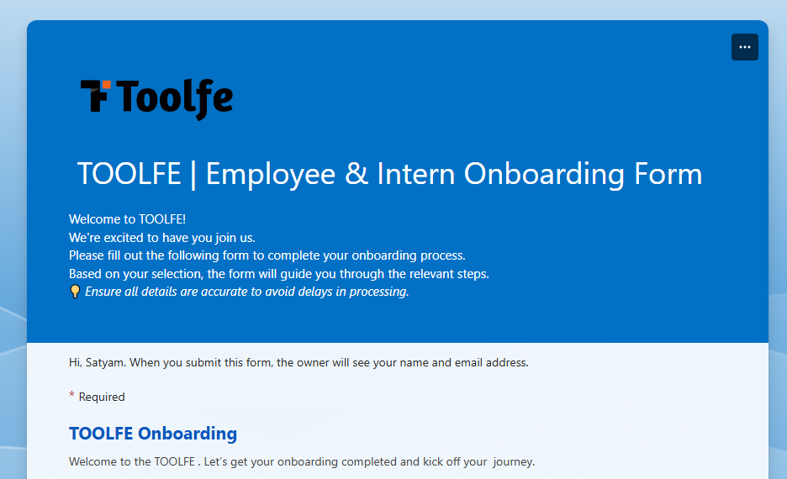Click the 'Required' label text
Viewport: 787px width, 479px height.
point(102,397)
